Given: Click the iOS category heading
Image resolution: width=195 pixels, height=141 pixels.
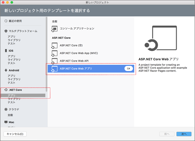Looking at the screenshot, I should [x=11, y=50].
